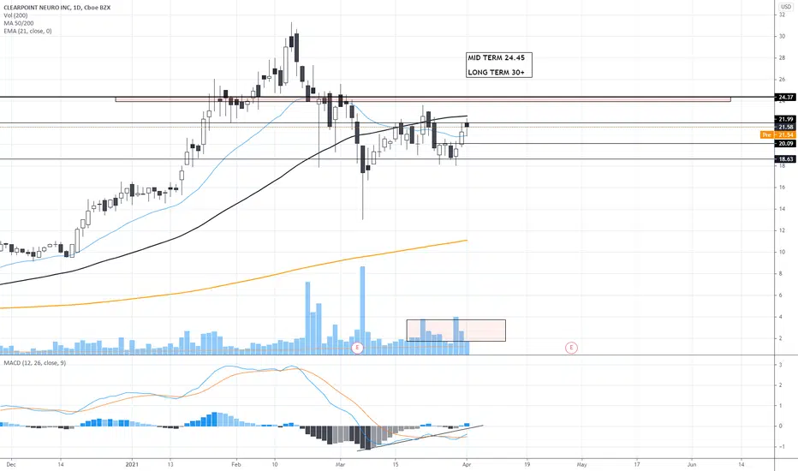The height and width of the screenshot is (471, 798).
Task: Click the 18.63 price level label
Action: click(786, 159)
